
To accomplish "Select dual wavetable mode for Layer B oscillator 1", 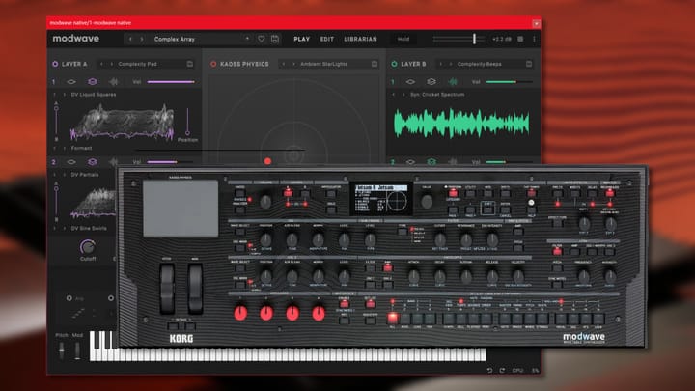I will pos(431,82).
